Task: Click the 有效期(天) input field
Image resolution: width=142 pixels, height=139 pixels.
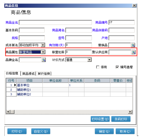Action: (x=79, y=45)
